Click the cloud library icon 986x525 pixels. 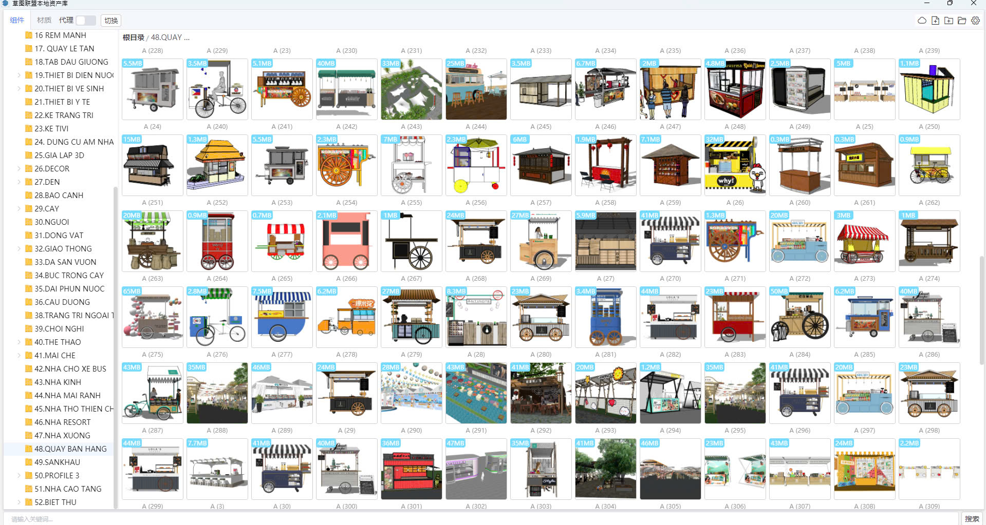tap(922, 21)
